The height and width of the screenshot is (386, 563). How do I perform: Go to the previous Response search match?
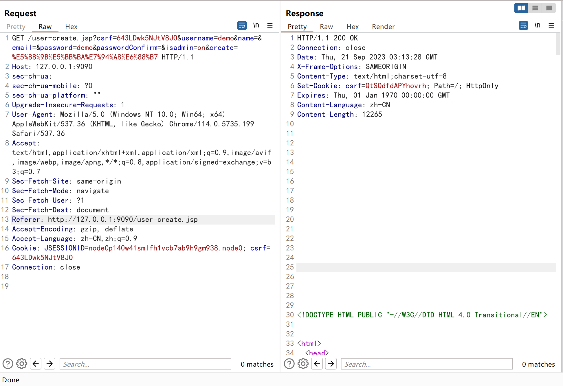tap(317, 364)
